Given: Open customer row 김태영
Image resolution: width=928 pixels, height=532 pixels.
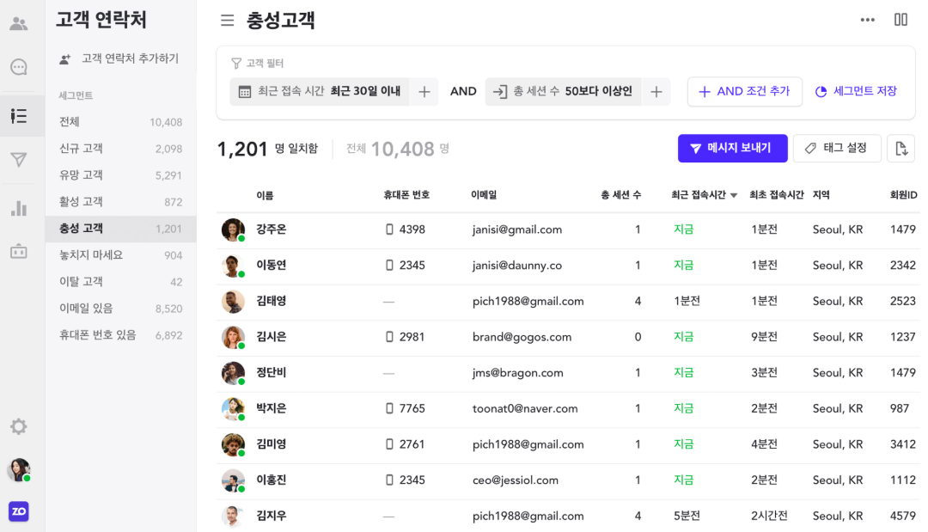Looking at the screenshot, I should click(x=272, y=302).
